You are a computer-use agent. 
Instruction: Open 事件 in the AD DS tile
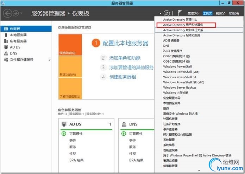point(73,140)
